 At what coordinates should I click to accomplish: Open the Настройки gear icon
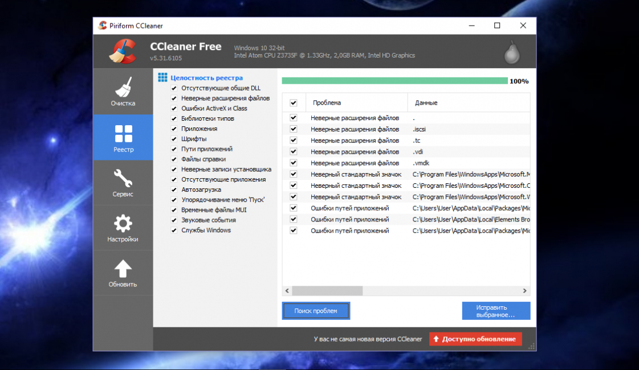(123, 224)
